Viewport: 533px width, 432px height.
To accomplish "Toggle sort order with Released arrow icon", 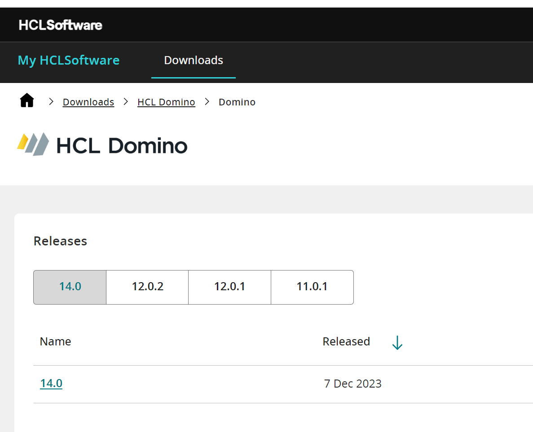I will (397, 342).
